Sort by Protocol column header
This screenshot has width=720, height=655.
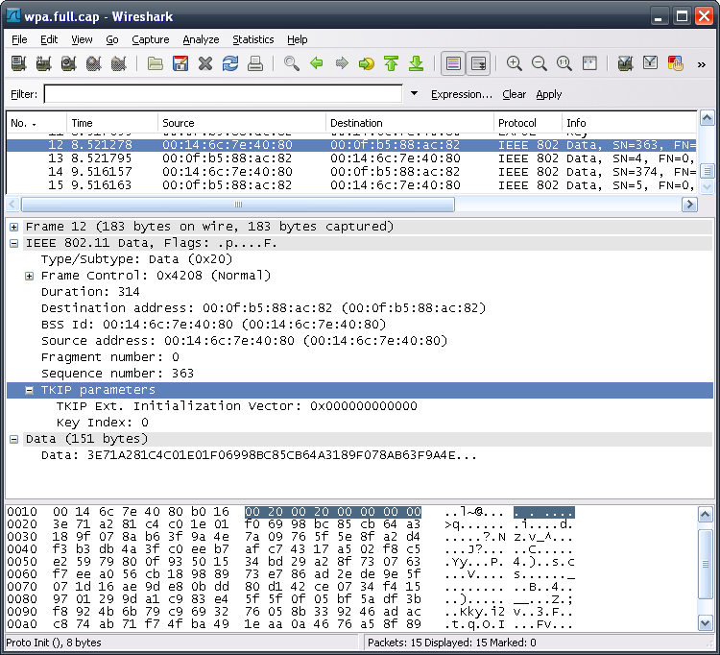coord(528,123)
